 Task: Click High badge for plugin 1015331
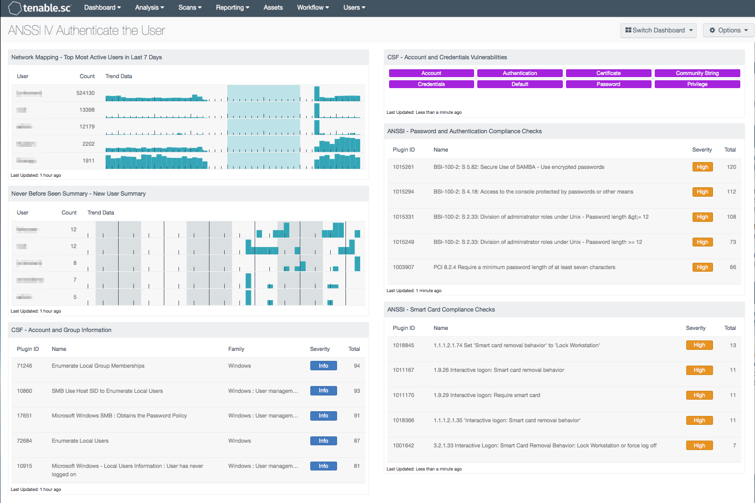[x=702, y=217]
